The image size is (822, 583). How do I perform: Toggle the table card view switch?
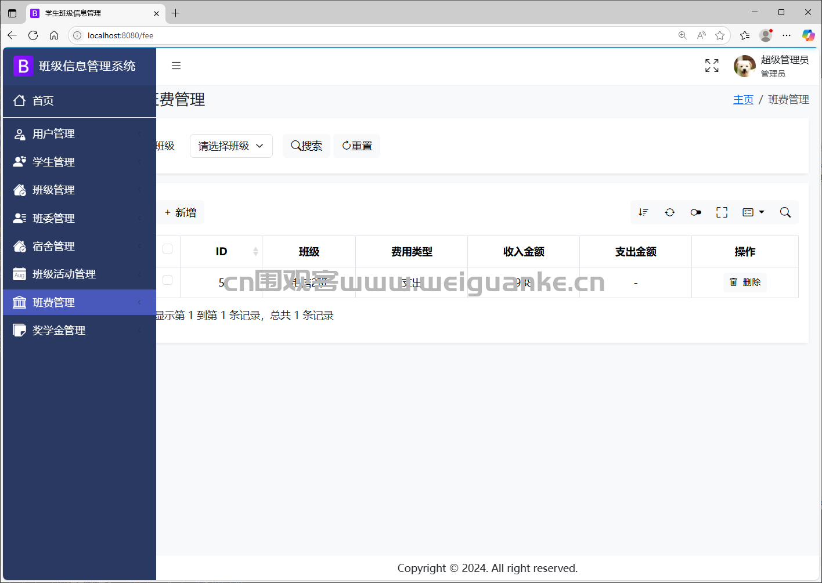tap(695, 212)
